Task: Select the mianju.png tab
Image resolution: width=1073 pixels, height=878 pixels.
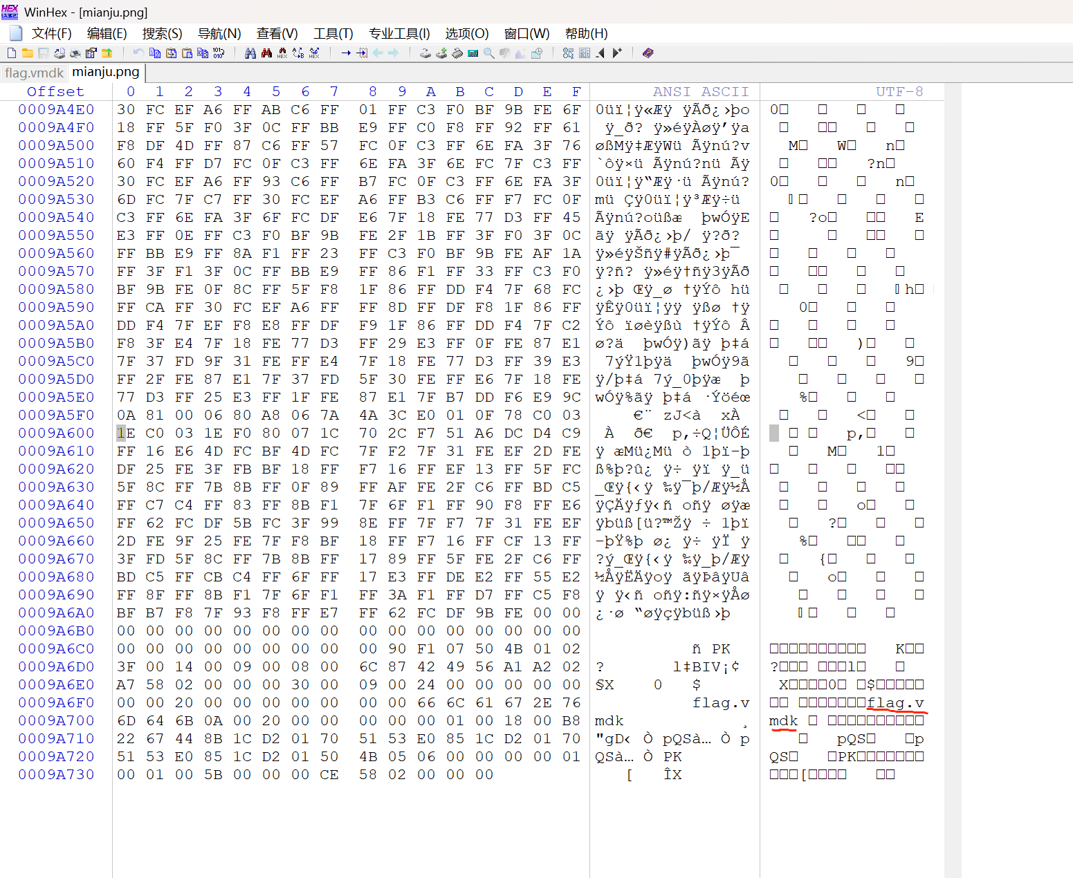Action: click(105, 72)
